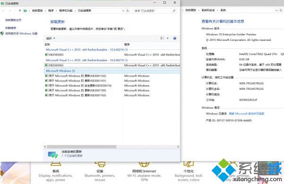The height and width of the screenshot is (184, 284).
Task: Click the change view icon in updates toolbar
Action: pyautogui.click(x=162, y=38)
